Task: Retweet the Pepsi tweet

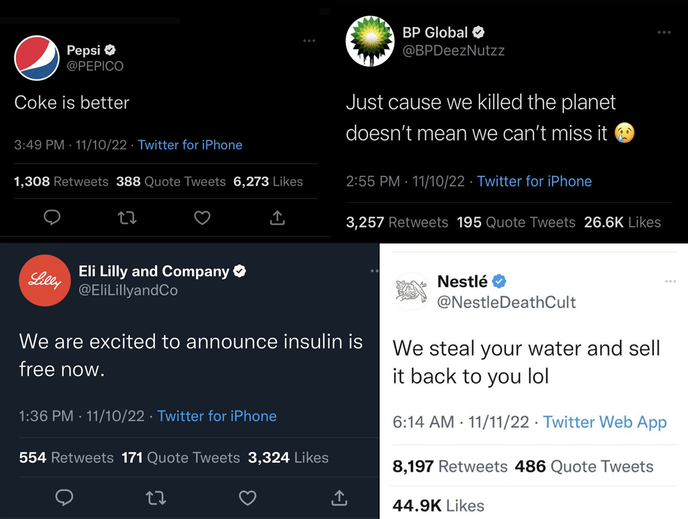Action: [x=127, y=218]
